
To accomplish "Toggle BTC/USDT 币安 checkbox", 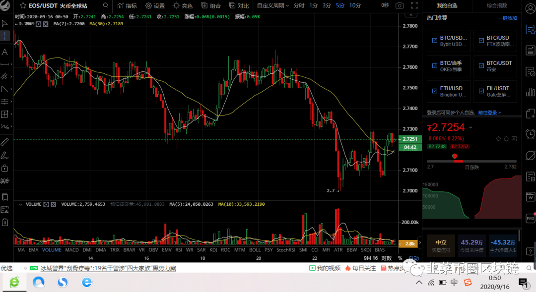I will pos(481,65).
